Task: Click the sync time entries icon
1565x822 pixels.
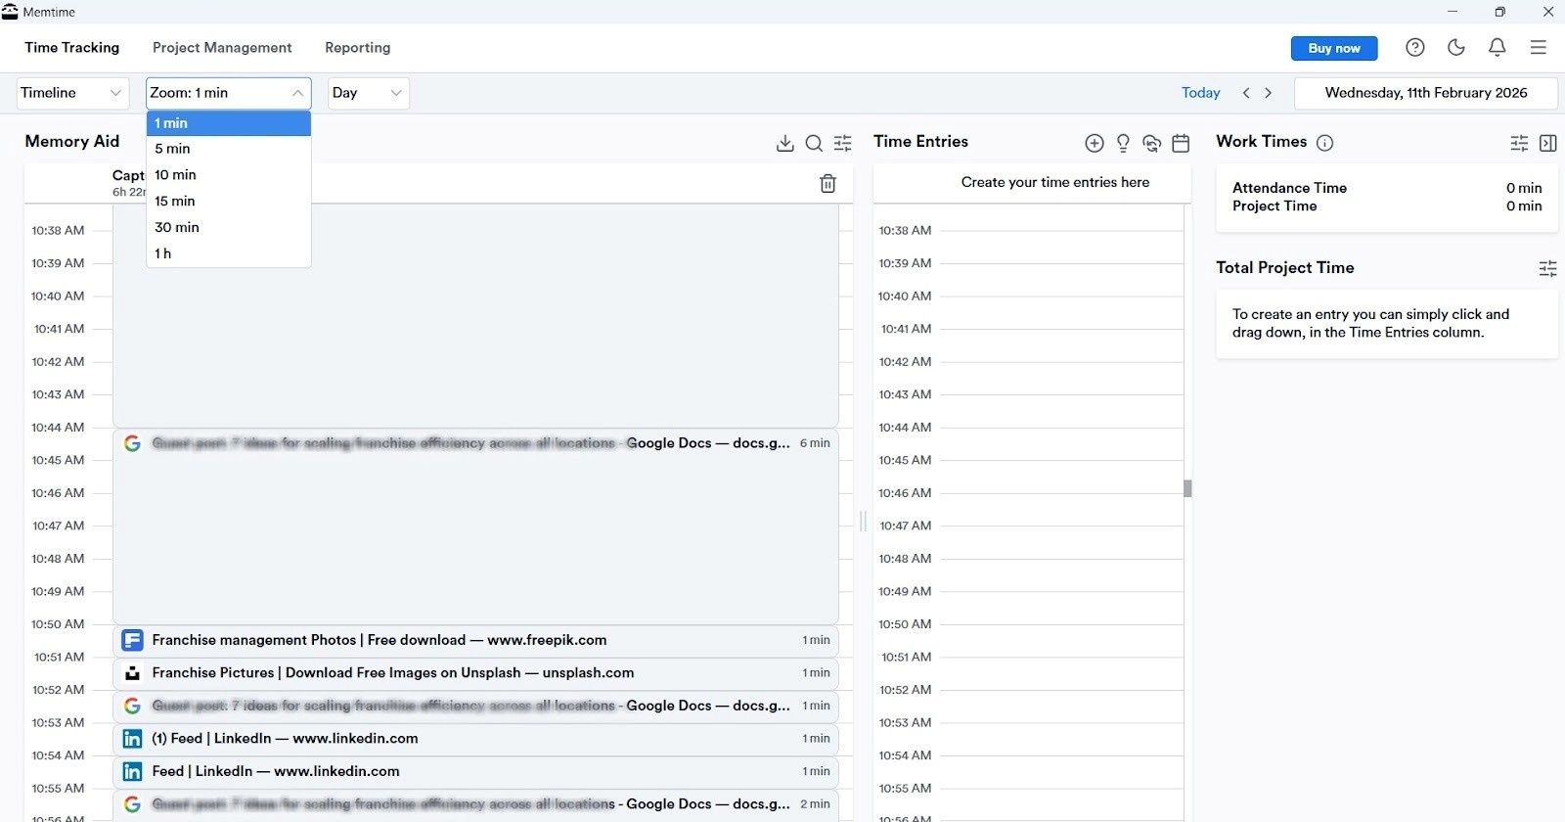Action: (1152, 143)
